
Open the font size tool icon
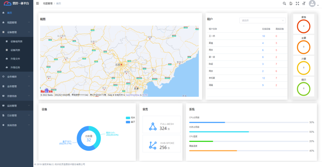304,4
